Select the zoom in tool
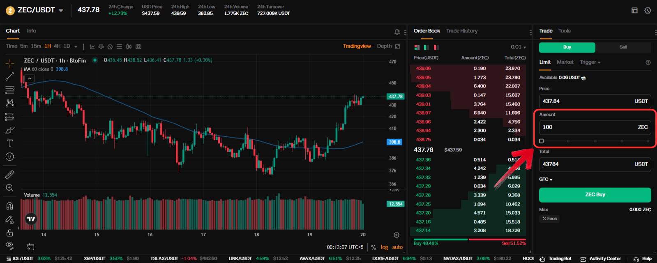The height and width of the screenshot is (263, 657). coord(10,188)
